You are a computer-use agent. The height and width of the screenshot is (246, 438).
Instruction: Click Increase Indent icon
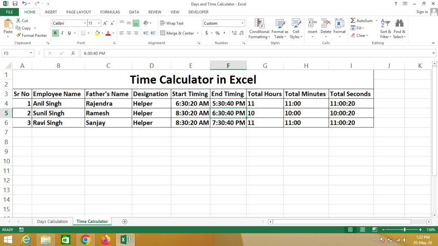153,33
